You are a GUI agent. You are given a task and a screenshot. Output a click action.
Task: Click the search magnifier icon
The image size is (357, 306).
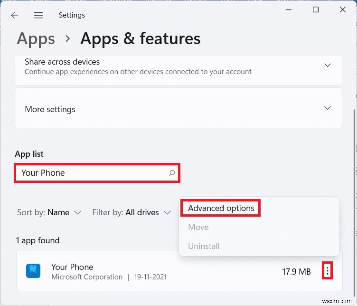click(172, 173)
